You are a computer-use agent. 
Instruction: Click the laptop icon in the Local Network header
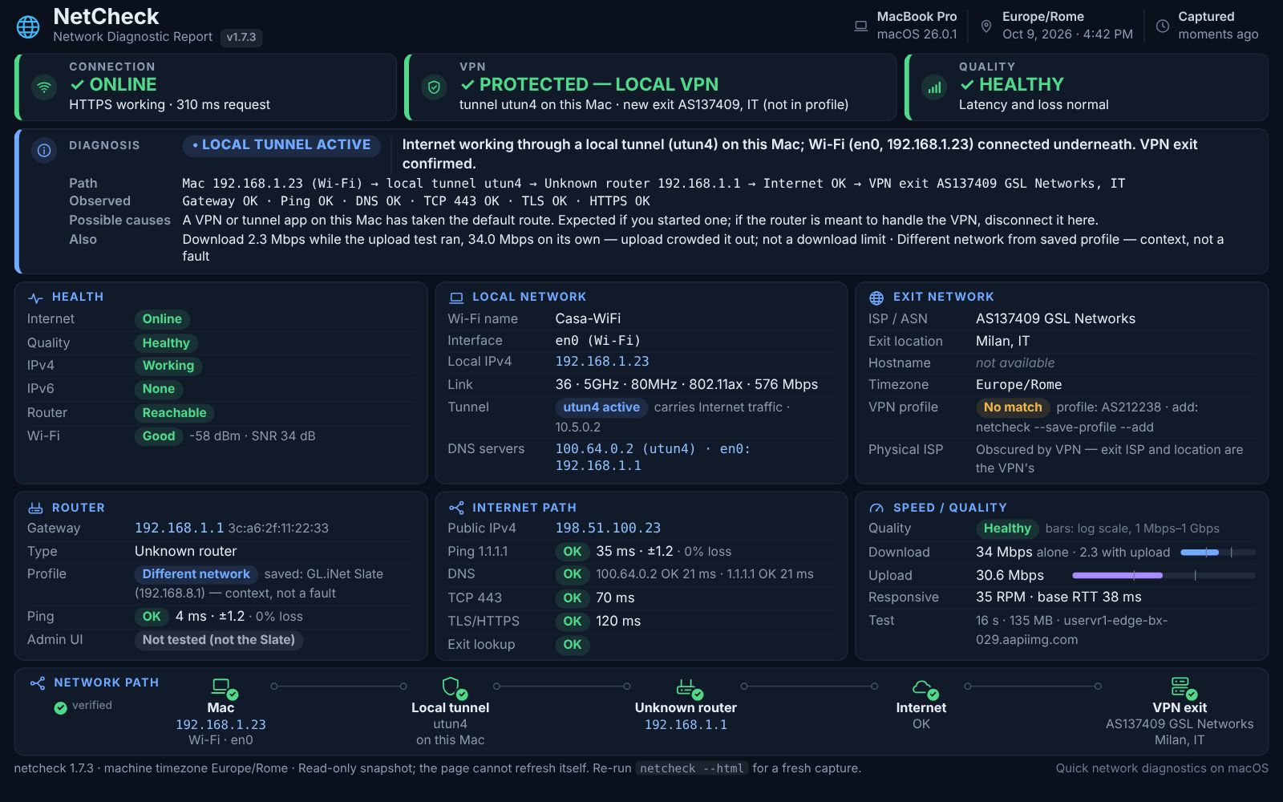click(456, 298)
